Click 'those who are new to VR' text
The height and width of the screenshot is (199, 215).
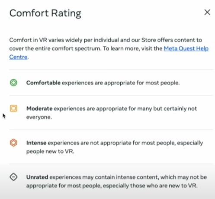click(x=164, y=186)
